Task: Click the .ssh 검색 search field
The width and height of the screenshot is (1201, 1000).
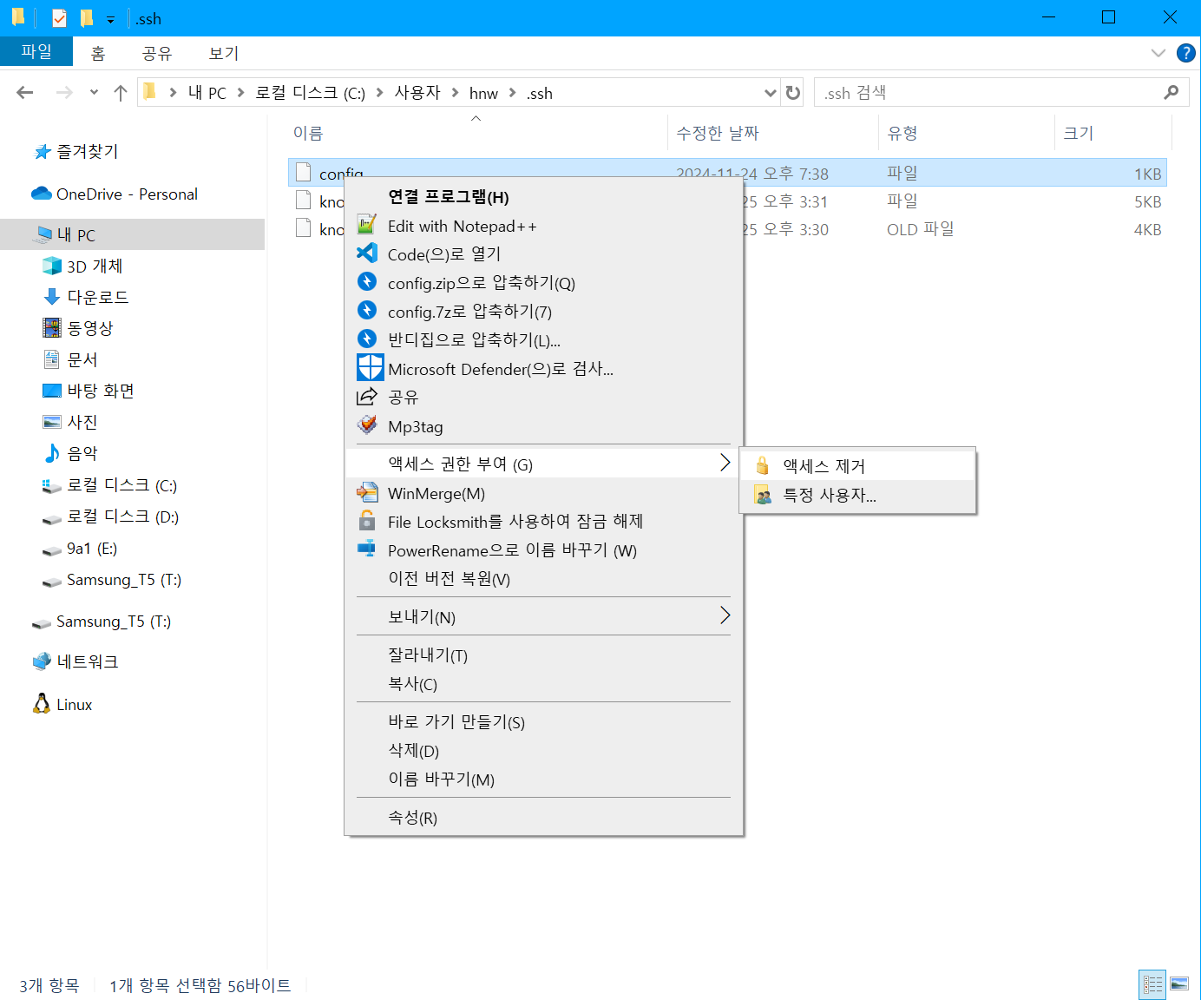Action: [989, 93]
